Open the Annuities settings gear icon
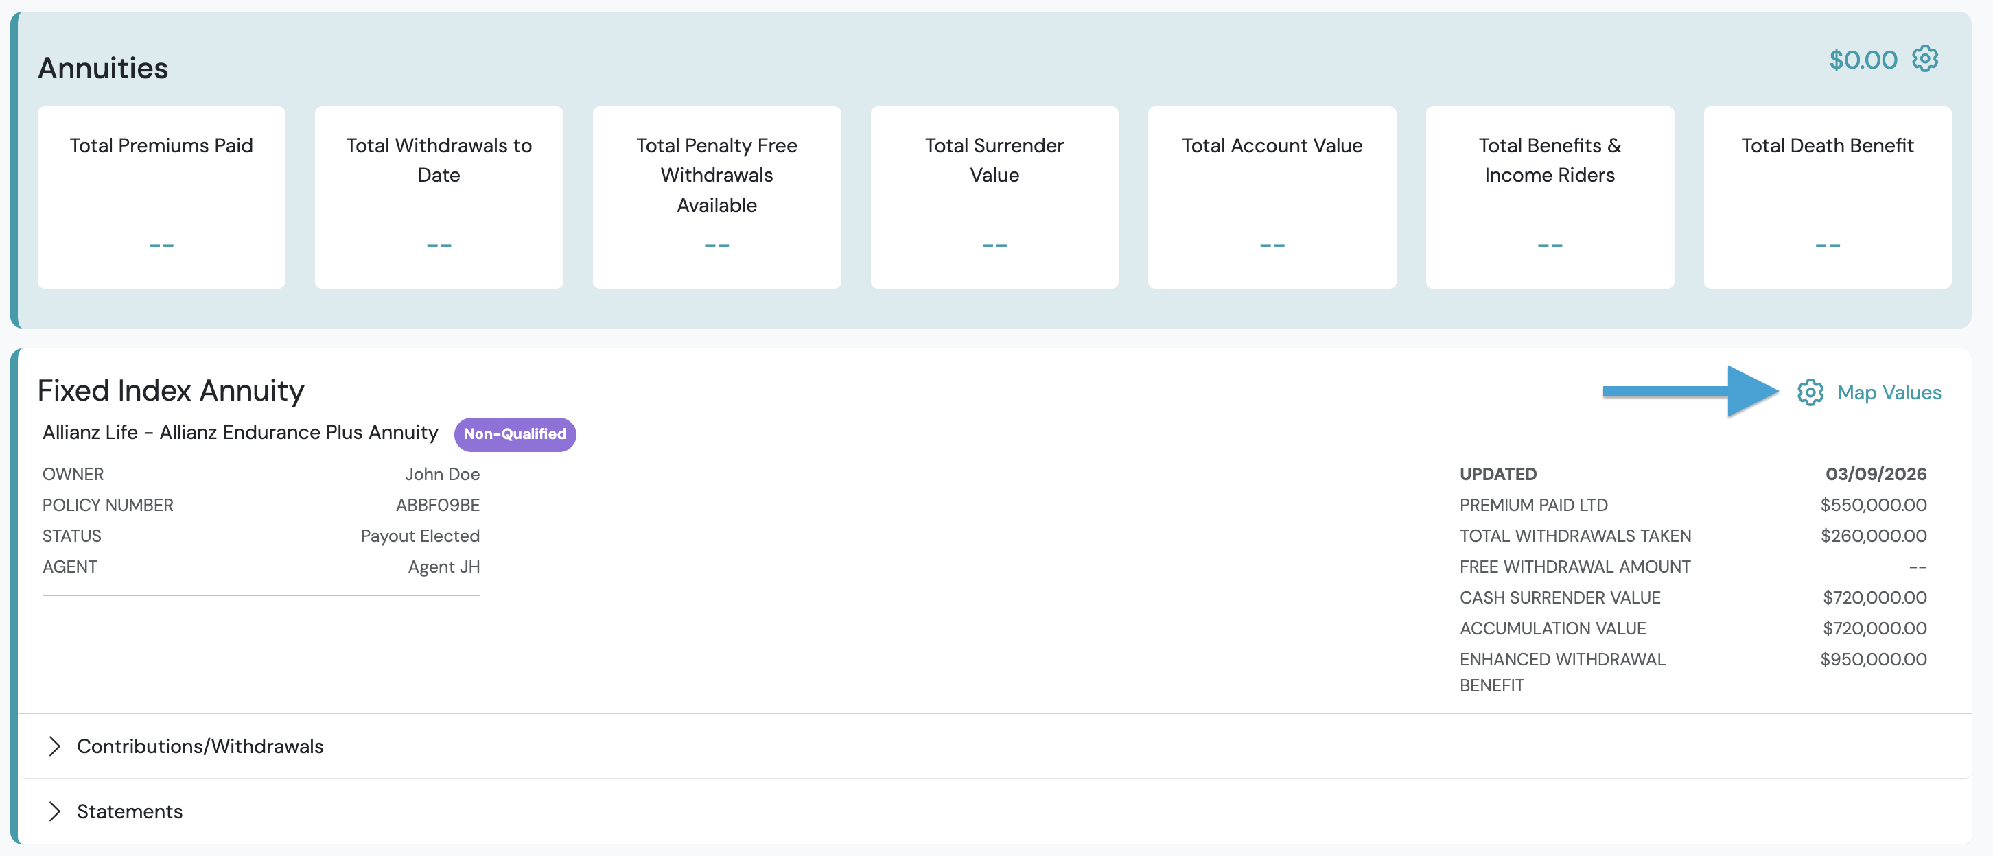 [1924, 59]
